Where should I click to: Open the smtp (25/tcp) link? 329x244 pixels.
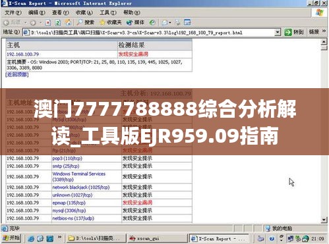[x=66, y=166]
